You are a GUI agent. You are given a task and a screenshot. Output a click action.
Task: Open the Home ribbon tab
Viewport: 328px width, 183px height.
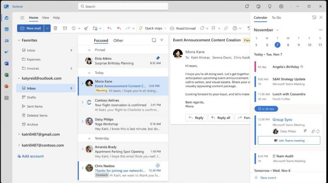(x=34, y=18)
